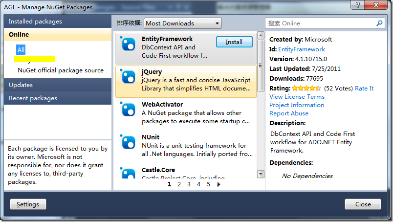Select the NUnit package title

point(151,137)
